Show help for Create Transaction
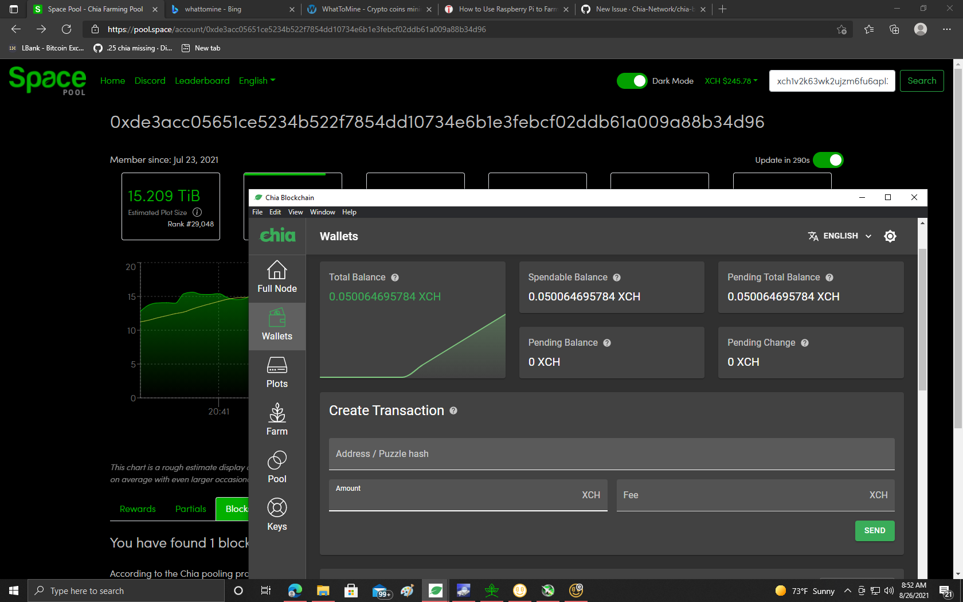963x602 pixels. [x=453, y=411]
